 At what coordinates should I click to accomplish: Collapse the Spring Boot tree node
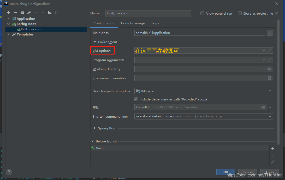coord(8,24)
